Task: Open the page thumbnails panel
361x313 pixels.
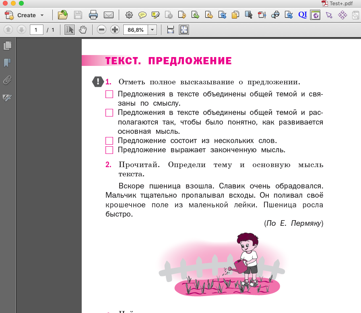Action: tap(8, 45)
